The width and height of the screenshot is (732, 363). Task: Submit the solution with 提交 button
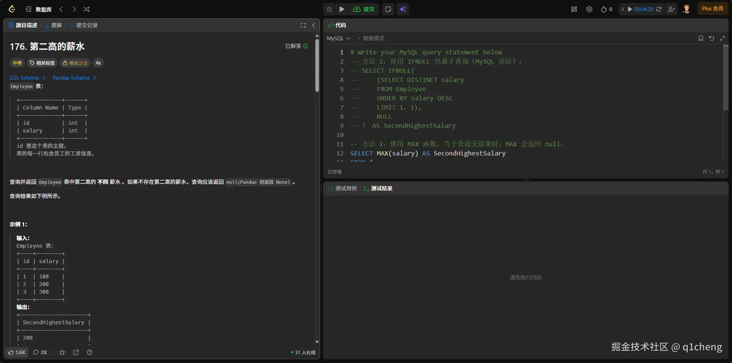coord(364,9)
